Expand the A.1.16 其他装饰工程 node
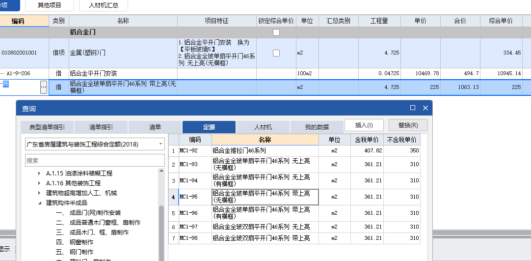This screenshot has height=261, width=531. pyautogui.click(x=40, y=183)
